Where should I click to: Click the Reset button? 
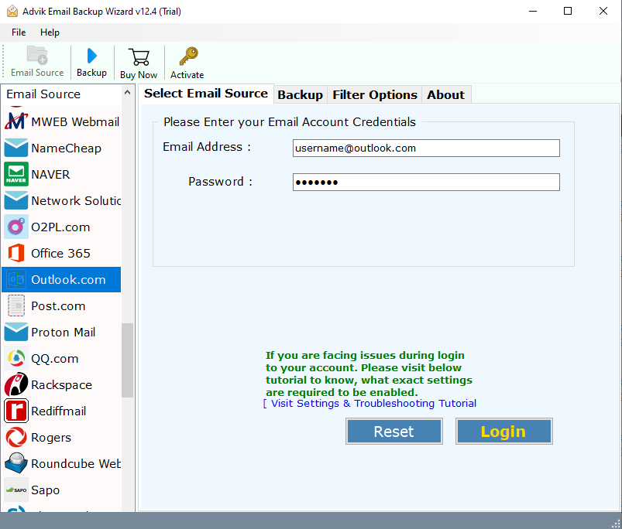click(394, 432)
